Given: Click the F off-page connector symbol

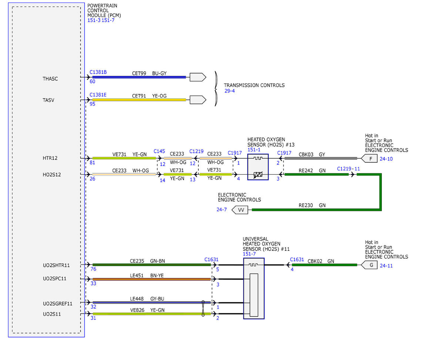Looking at the screenshot, I should pos(369,159).
